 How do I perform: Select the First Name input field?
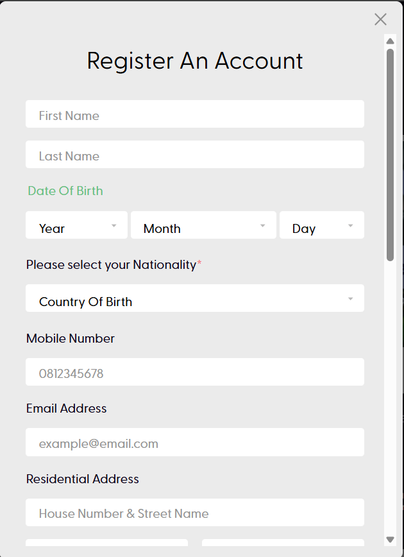[194, 114]
